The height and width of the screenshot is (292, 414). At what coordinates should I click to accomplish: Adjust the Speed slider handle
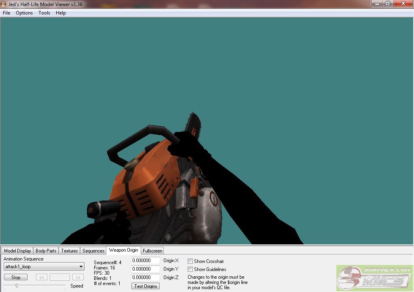tap(17, 286)
